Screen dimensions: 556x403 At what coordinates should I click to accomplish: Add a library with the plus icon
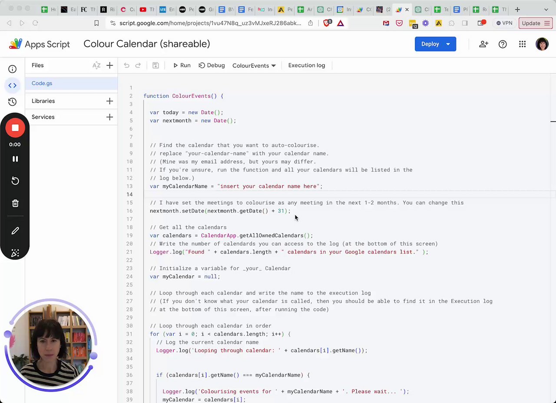[109, 101]
